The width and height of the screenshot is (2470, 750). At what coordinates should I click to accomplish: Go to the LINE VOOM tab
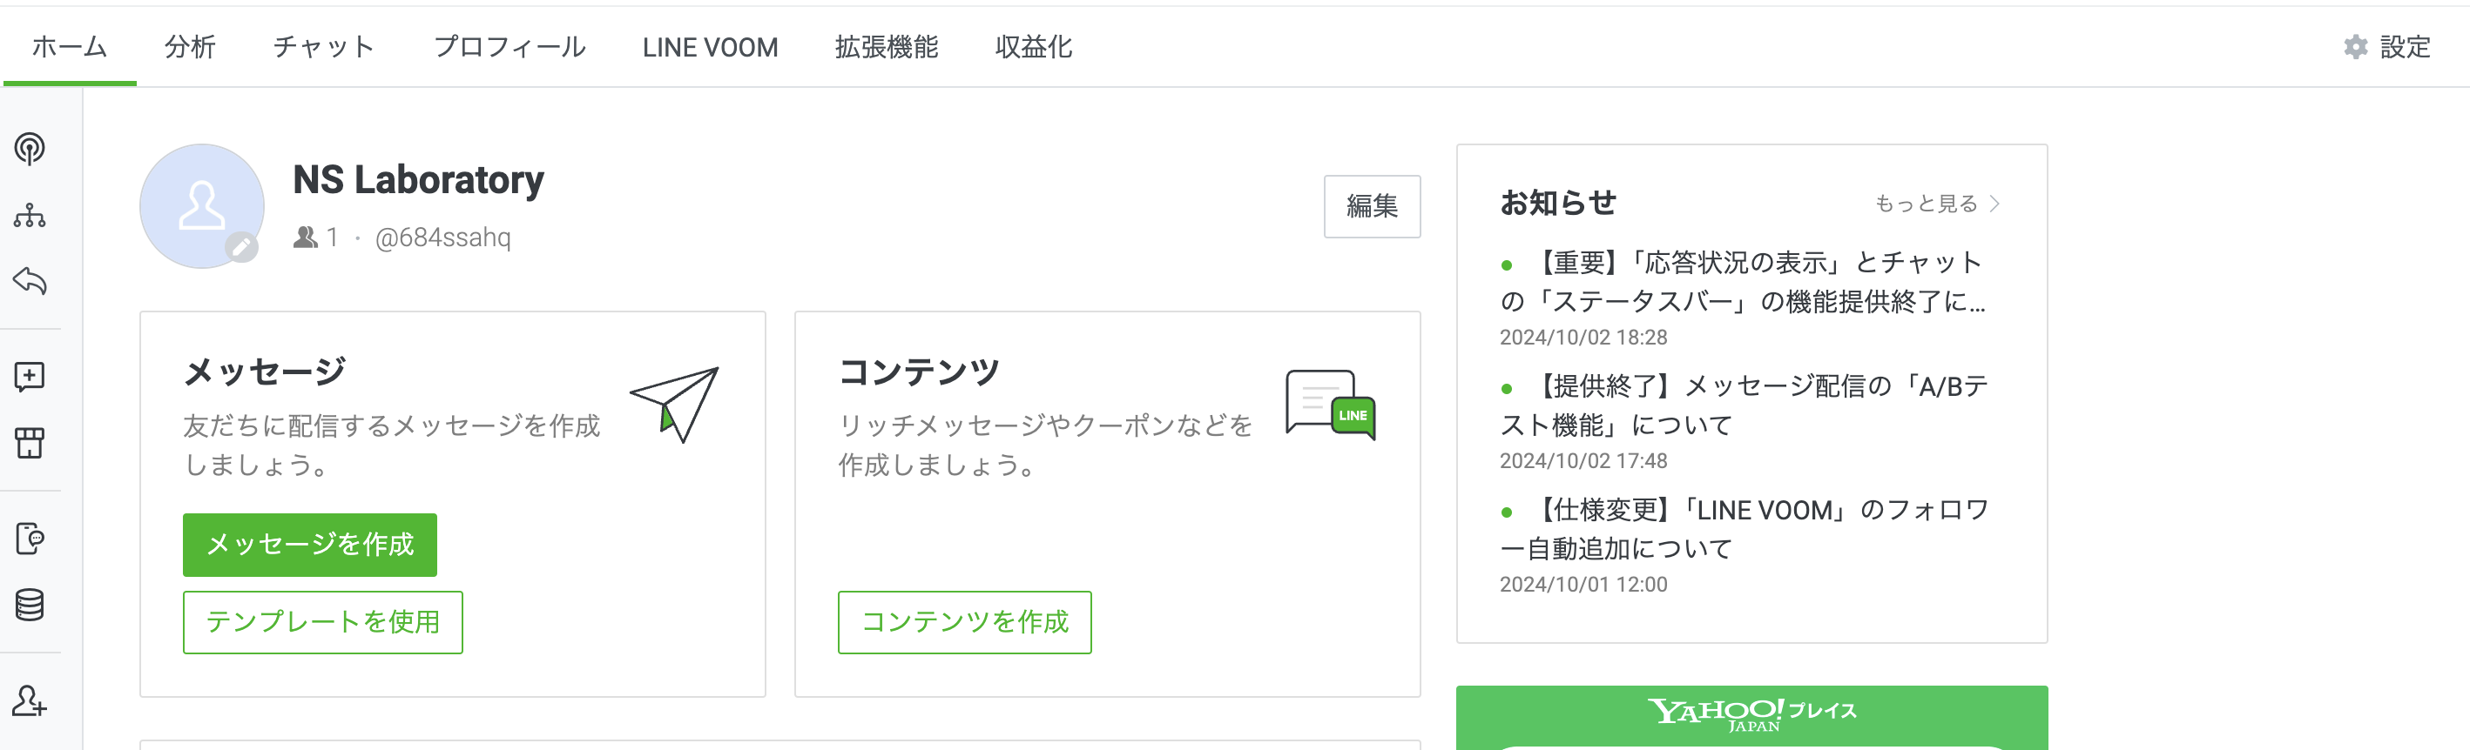(x=711, y=47)
